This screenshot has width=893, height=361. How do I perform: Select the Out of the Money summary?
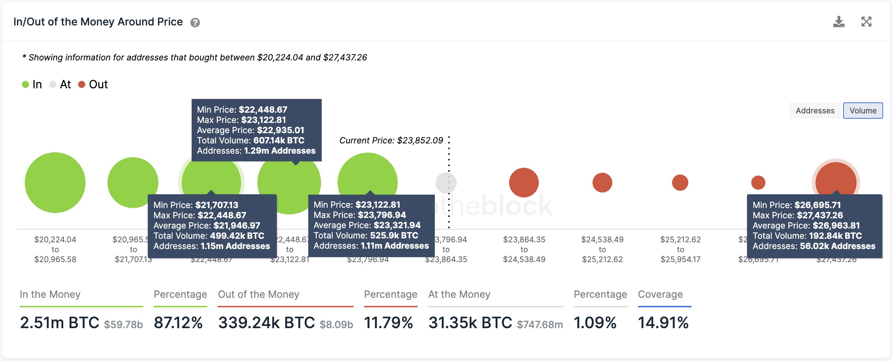tap(258, 294)
